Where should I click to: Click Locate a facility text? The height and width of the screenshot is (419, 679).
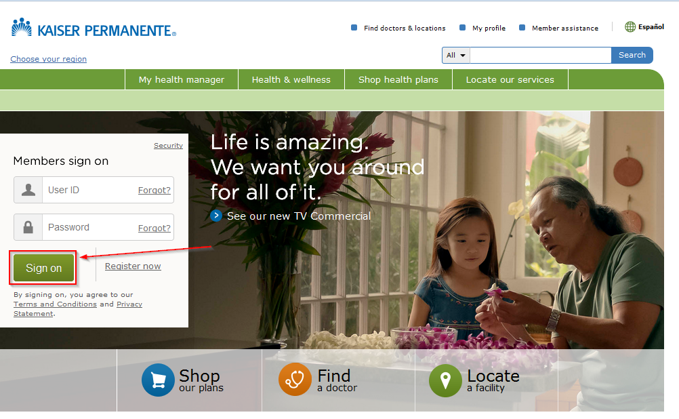493,380
